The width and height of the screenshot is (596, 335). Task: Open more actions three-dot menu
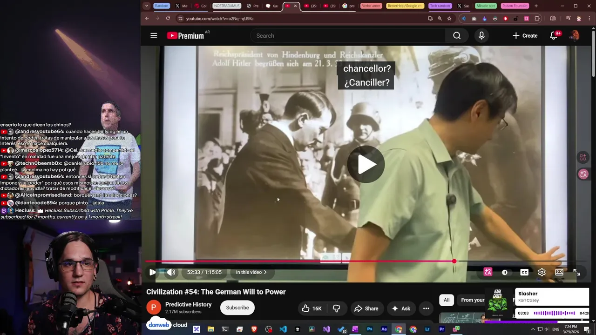(x=426, y=308)
